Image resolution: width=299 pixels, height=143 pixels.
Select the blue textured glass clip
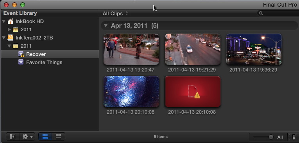click(131, 91)
